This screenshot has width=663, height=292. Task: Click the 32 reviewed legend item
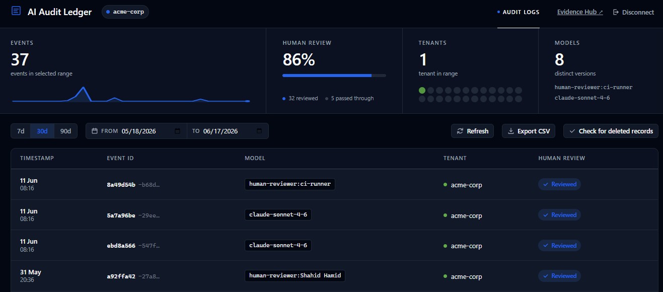(x=301, y=98)
